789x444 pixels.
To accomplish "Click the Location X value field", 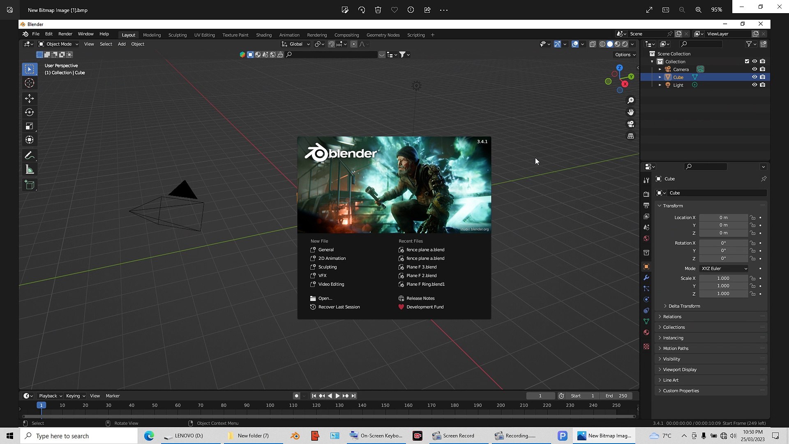I will [x=723, y=217].
